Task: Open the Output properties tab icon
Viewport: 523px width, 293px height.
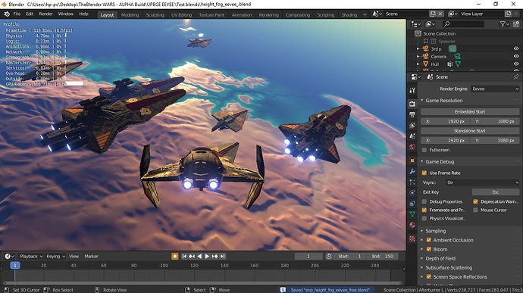Action: 412,114
